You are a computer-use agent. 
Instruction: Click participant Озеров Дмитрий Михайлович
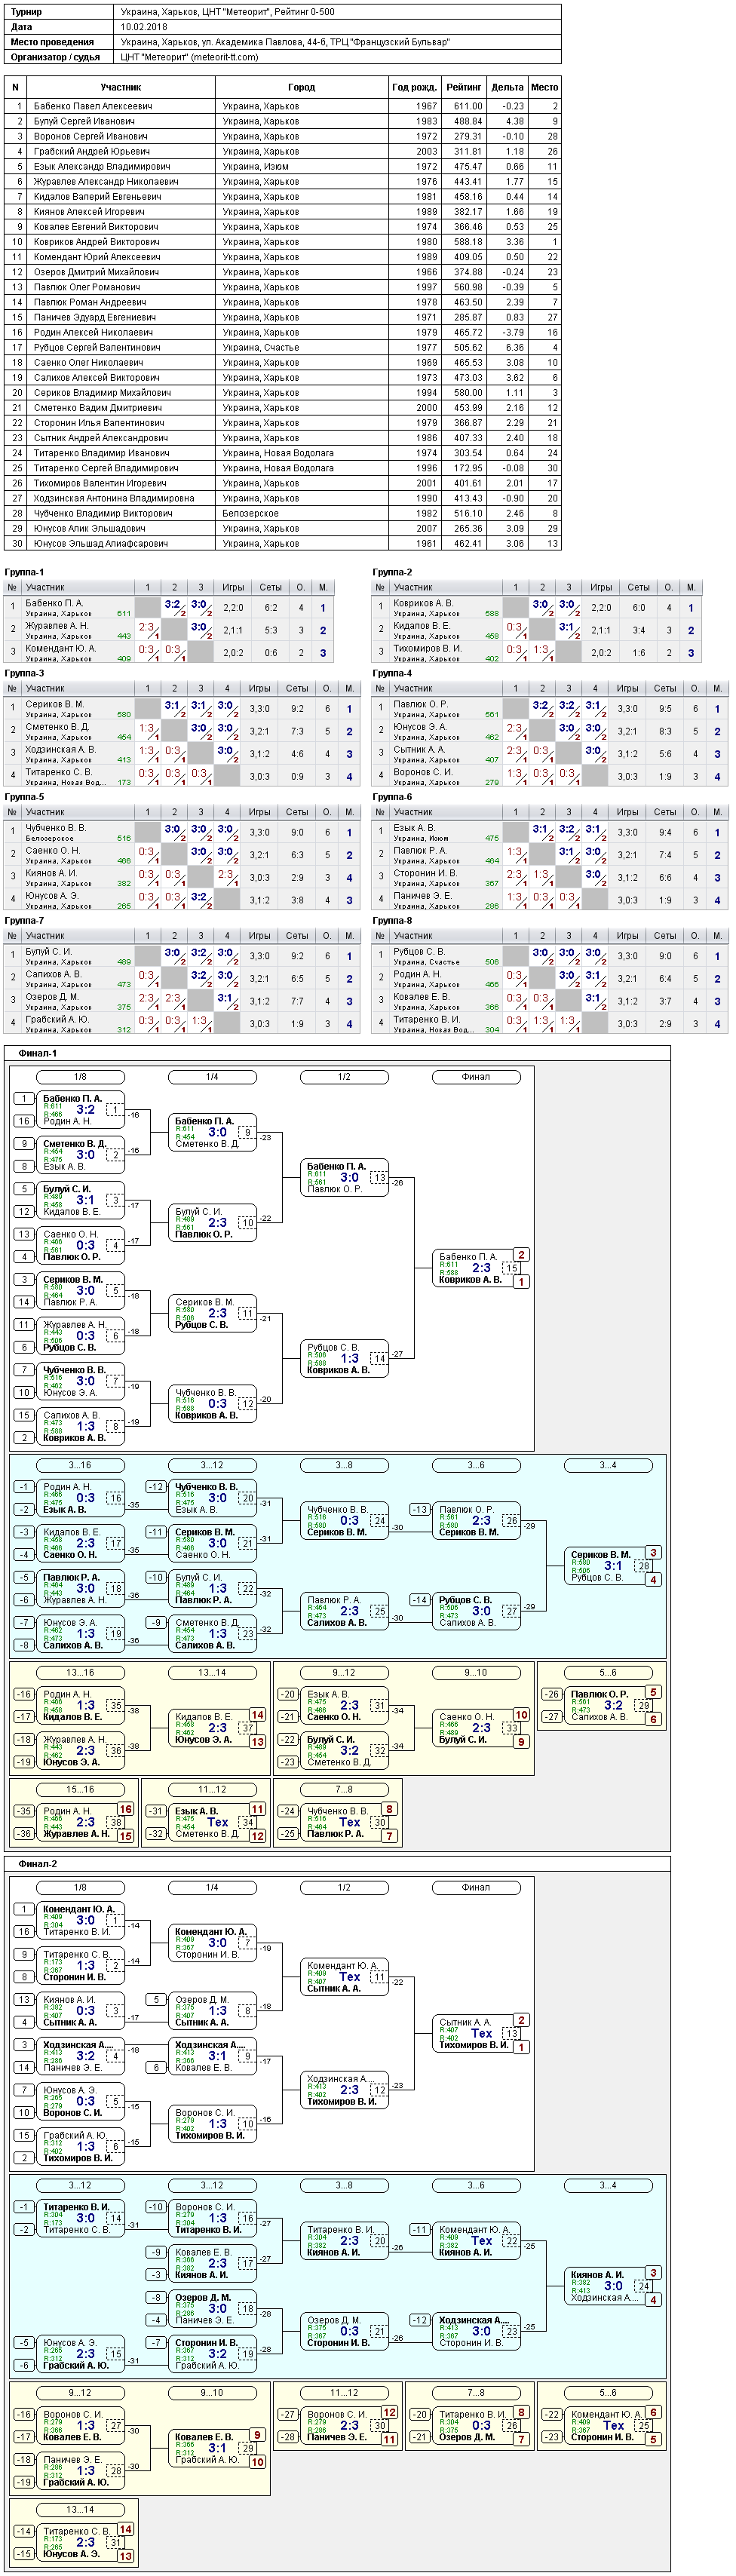[96, 272]
